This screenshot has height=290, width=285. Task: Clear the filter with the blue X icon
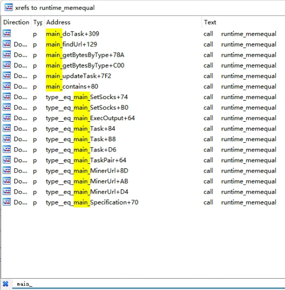pyautogui.click(x=5, y=284)
